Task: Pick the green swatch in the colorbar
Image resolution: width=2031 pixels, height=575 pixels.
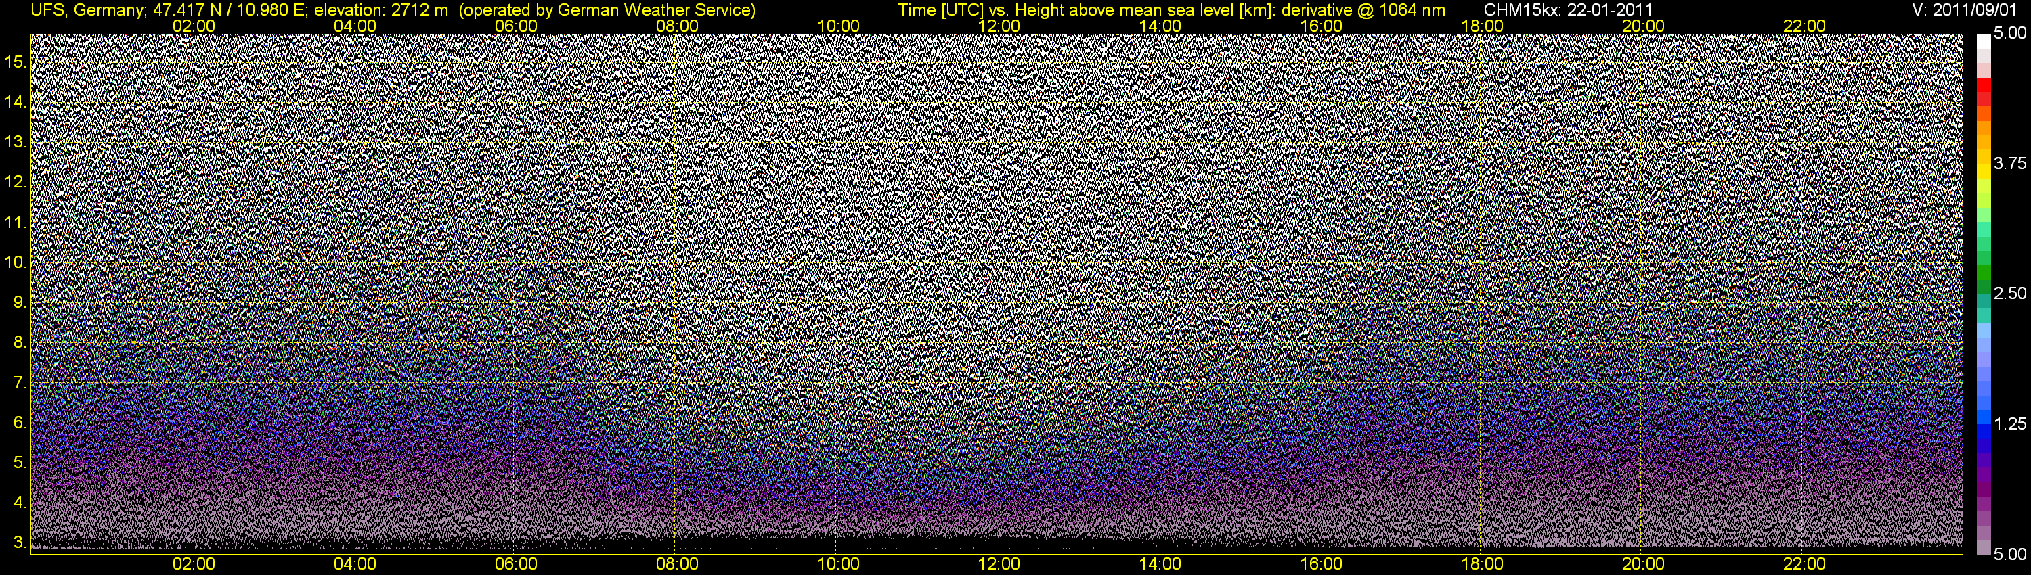Action: (1983, 273)
